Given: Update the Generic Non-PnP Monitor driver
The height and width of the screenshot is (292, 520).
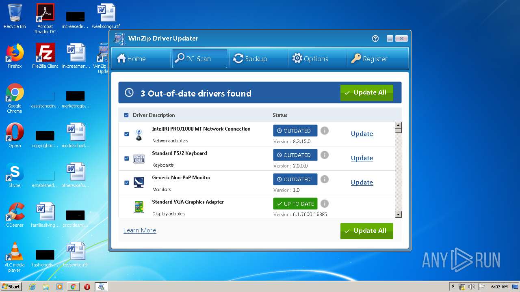Looking at the screenshot, I should point(362,182).
